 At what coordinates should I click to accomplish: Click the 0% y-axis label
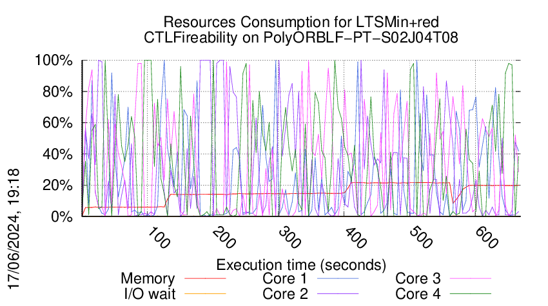click(61, 216)
